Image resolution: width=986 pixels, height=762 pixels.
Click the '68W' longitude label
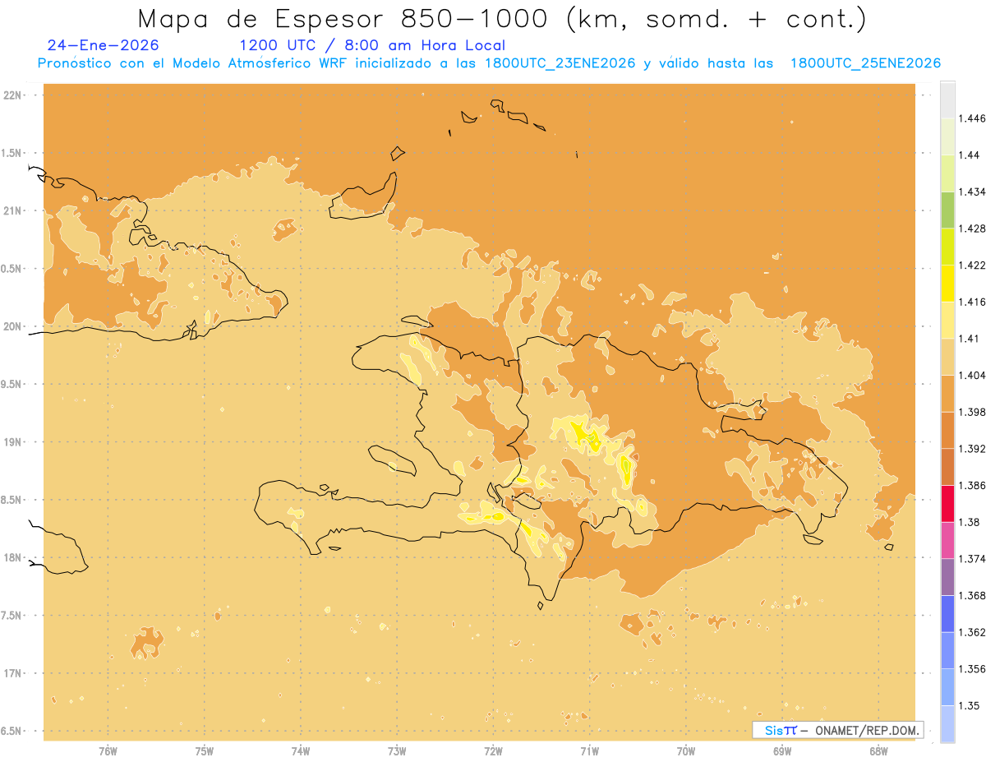[x=878, y=752]
